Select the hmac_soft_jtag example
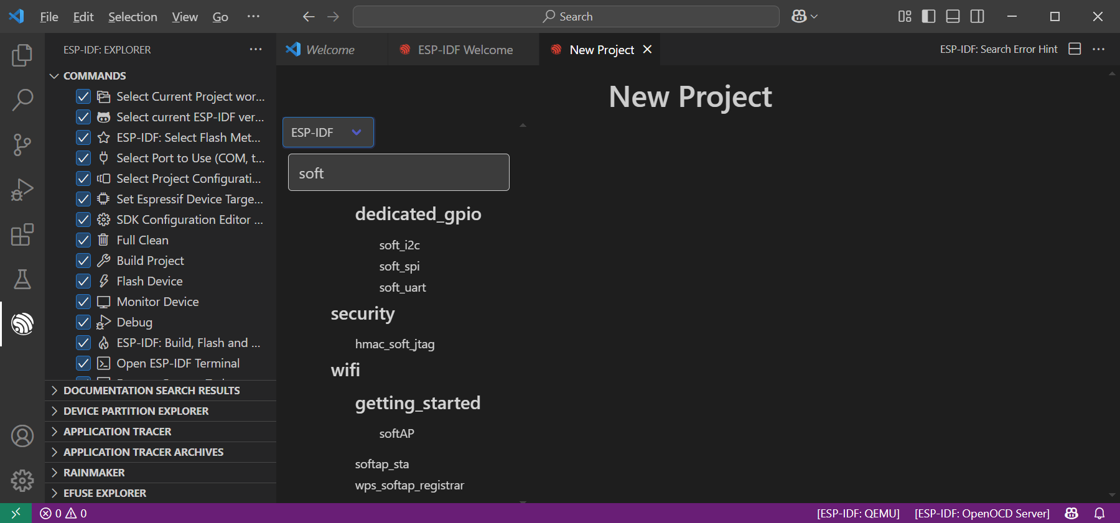 (394, 344)
